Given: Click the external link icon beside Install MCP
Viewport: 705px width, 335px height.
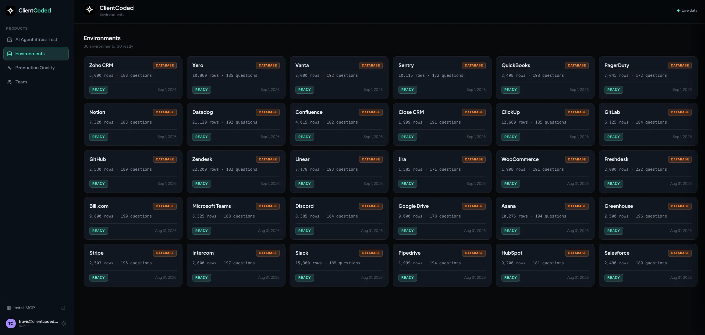Looking at the screenshot, I should tap(63, 308).
